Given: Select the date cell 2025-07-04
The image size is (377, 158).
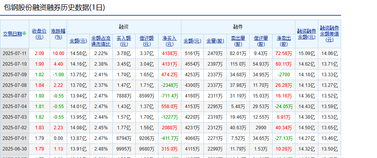Looking at the screenshot, I should (x=15, y=107).
